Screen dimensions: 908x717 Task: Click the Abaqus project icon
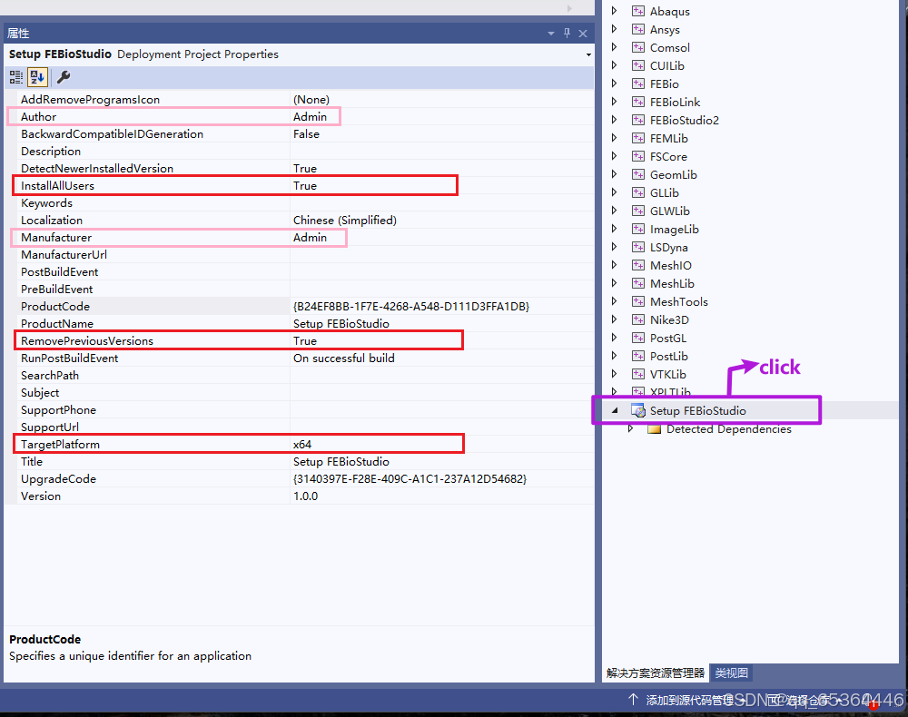[638, 11]
